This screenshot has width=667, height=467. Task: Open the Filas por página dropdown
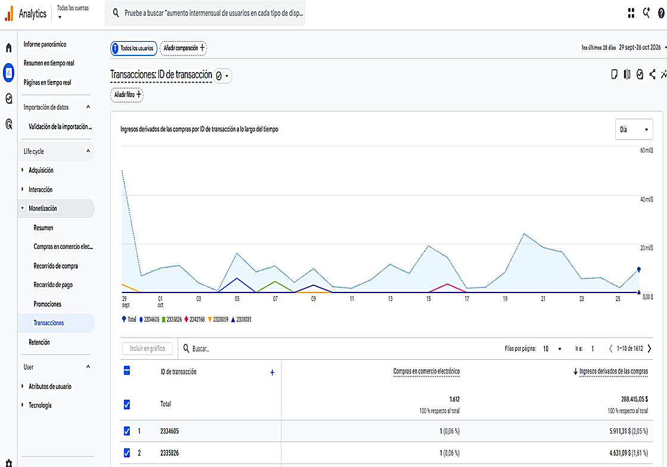(x=552, y=349)
